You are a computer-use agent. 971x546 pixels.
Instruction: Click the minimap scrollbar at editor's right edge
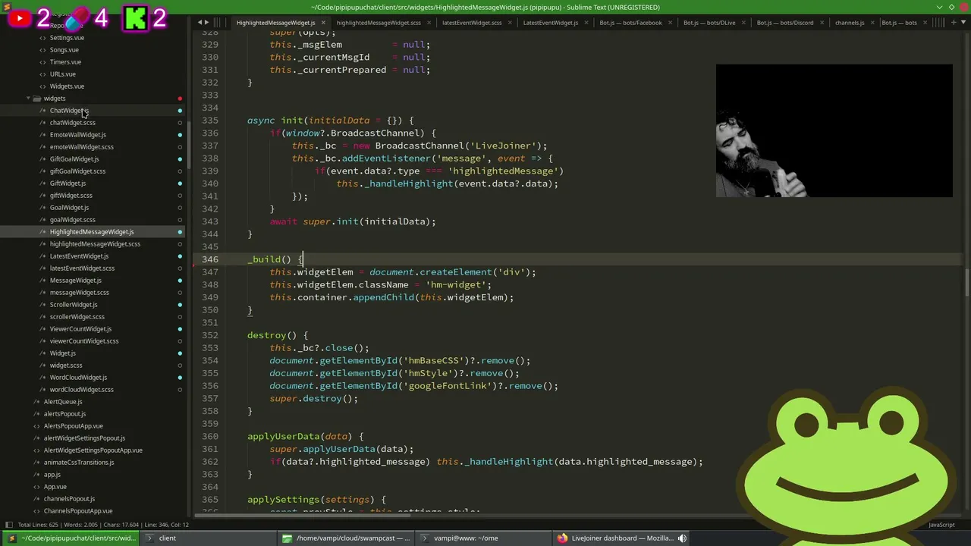click(x=967, y=284)
